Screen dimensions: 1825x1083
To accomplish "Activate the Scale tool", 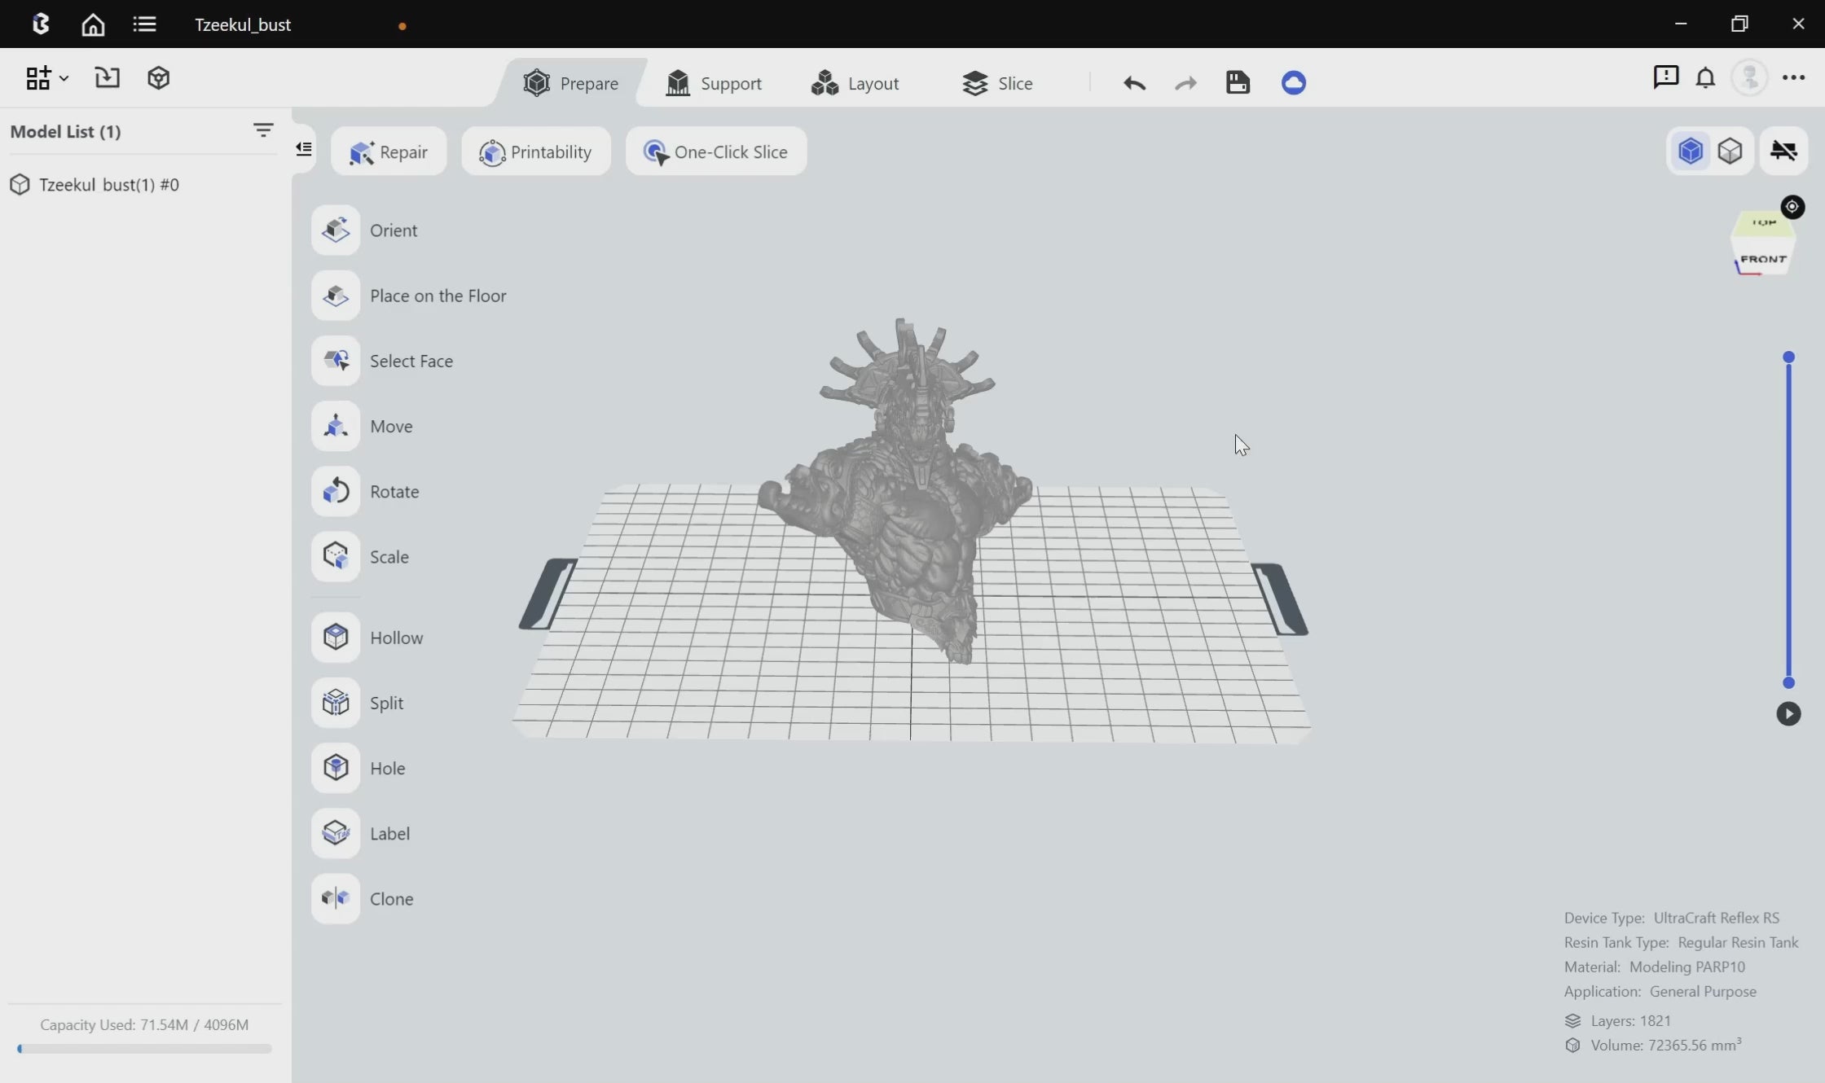I will point(336,556).
